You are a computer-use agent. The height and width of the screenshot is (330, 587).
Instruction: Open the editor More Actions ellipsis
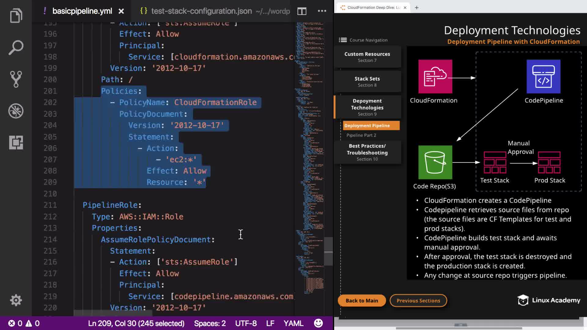tap(322, 11)
